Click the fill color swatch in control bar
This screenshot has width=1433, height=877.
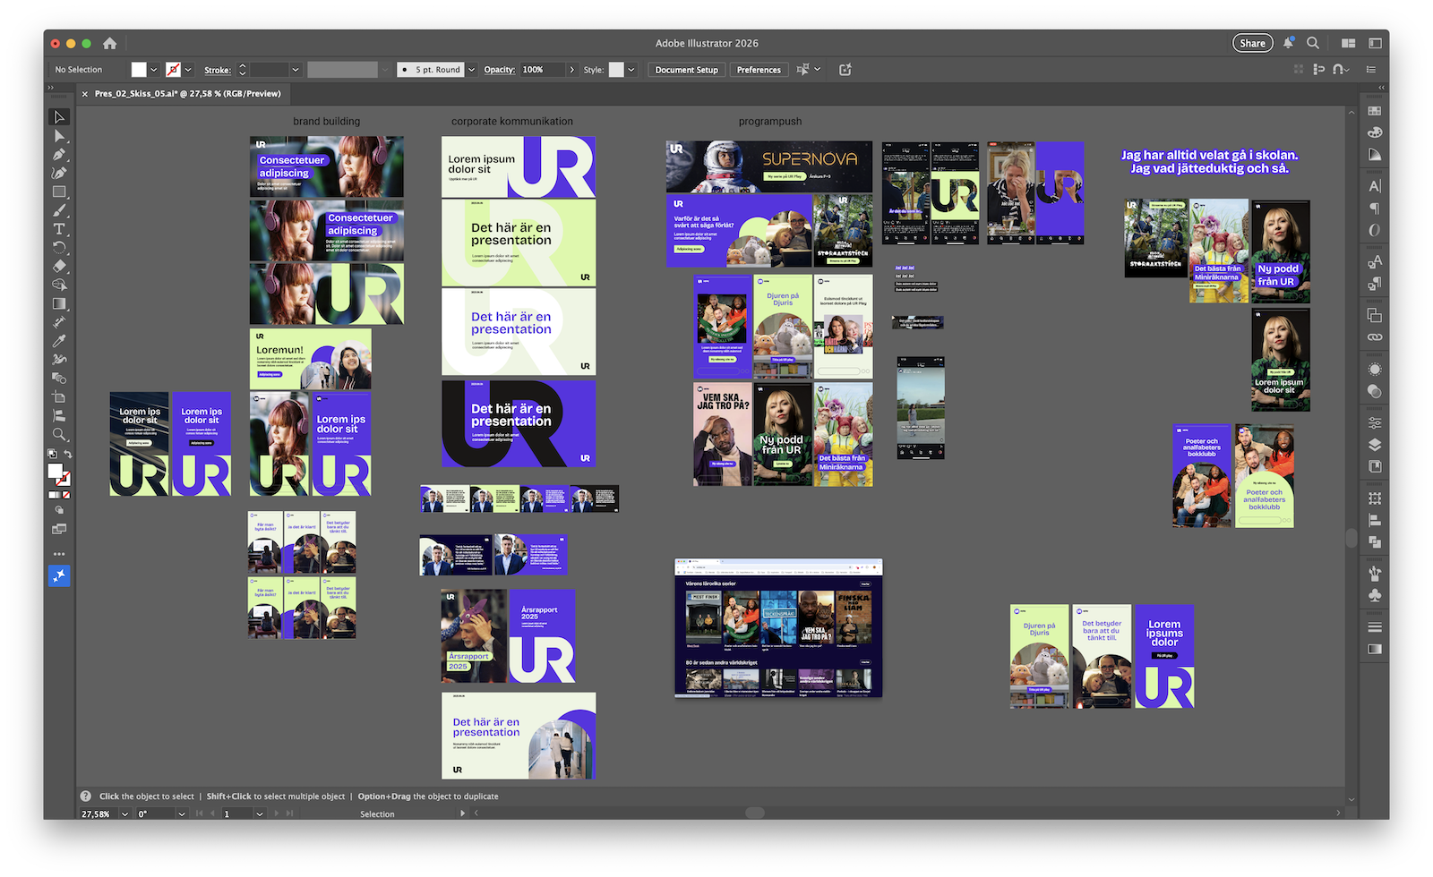139,70
